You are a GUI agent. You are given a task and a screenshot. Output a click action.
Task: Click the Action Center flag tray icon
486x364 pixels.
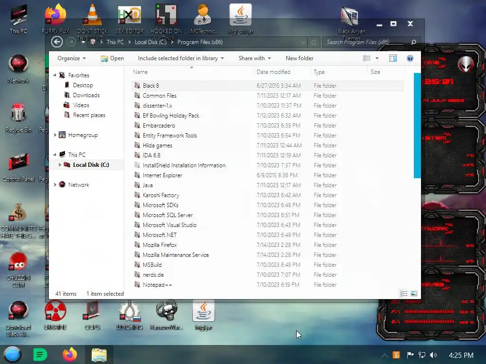pos(410,355)
